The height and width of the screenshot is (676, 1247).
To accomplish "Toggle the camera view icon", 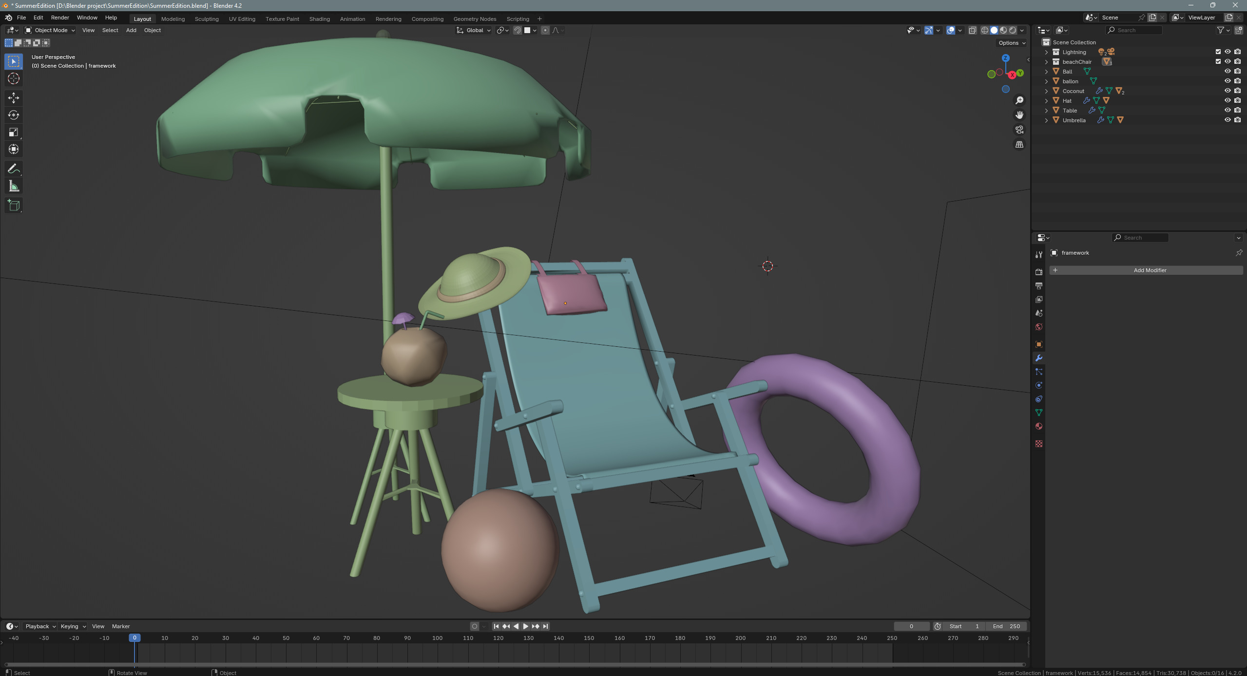I will 1019,130.
